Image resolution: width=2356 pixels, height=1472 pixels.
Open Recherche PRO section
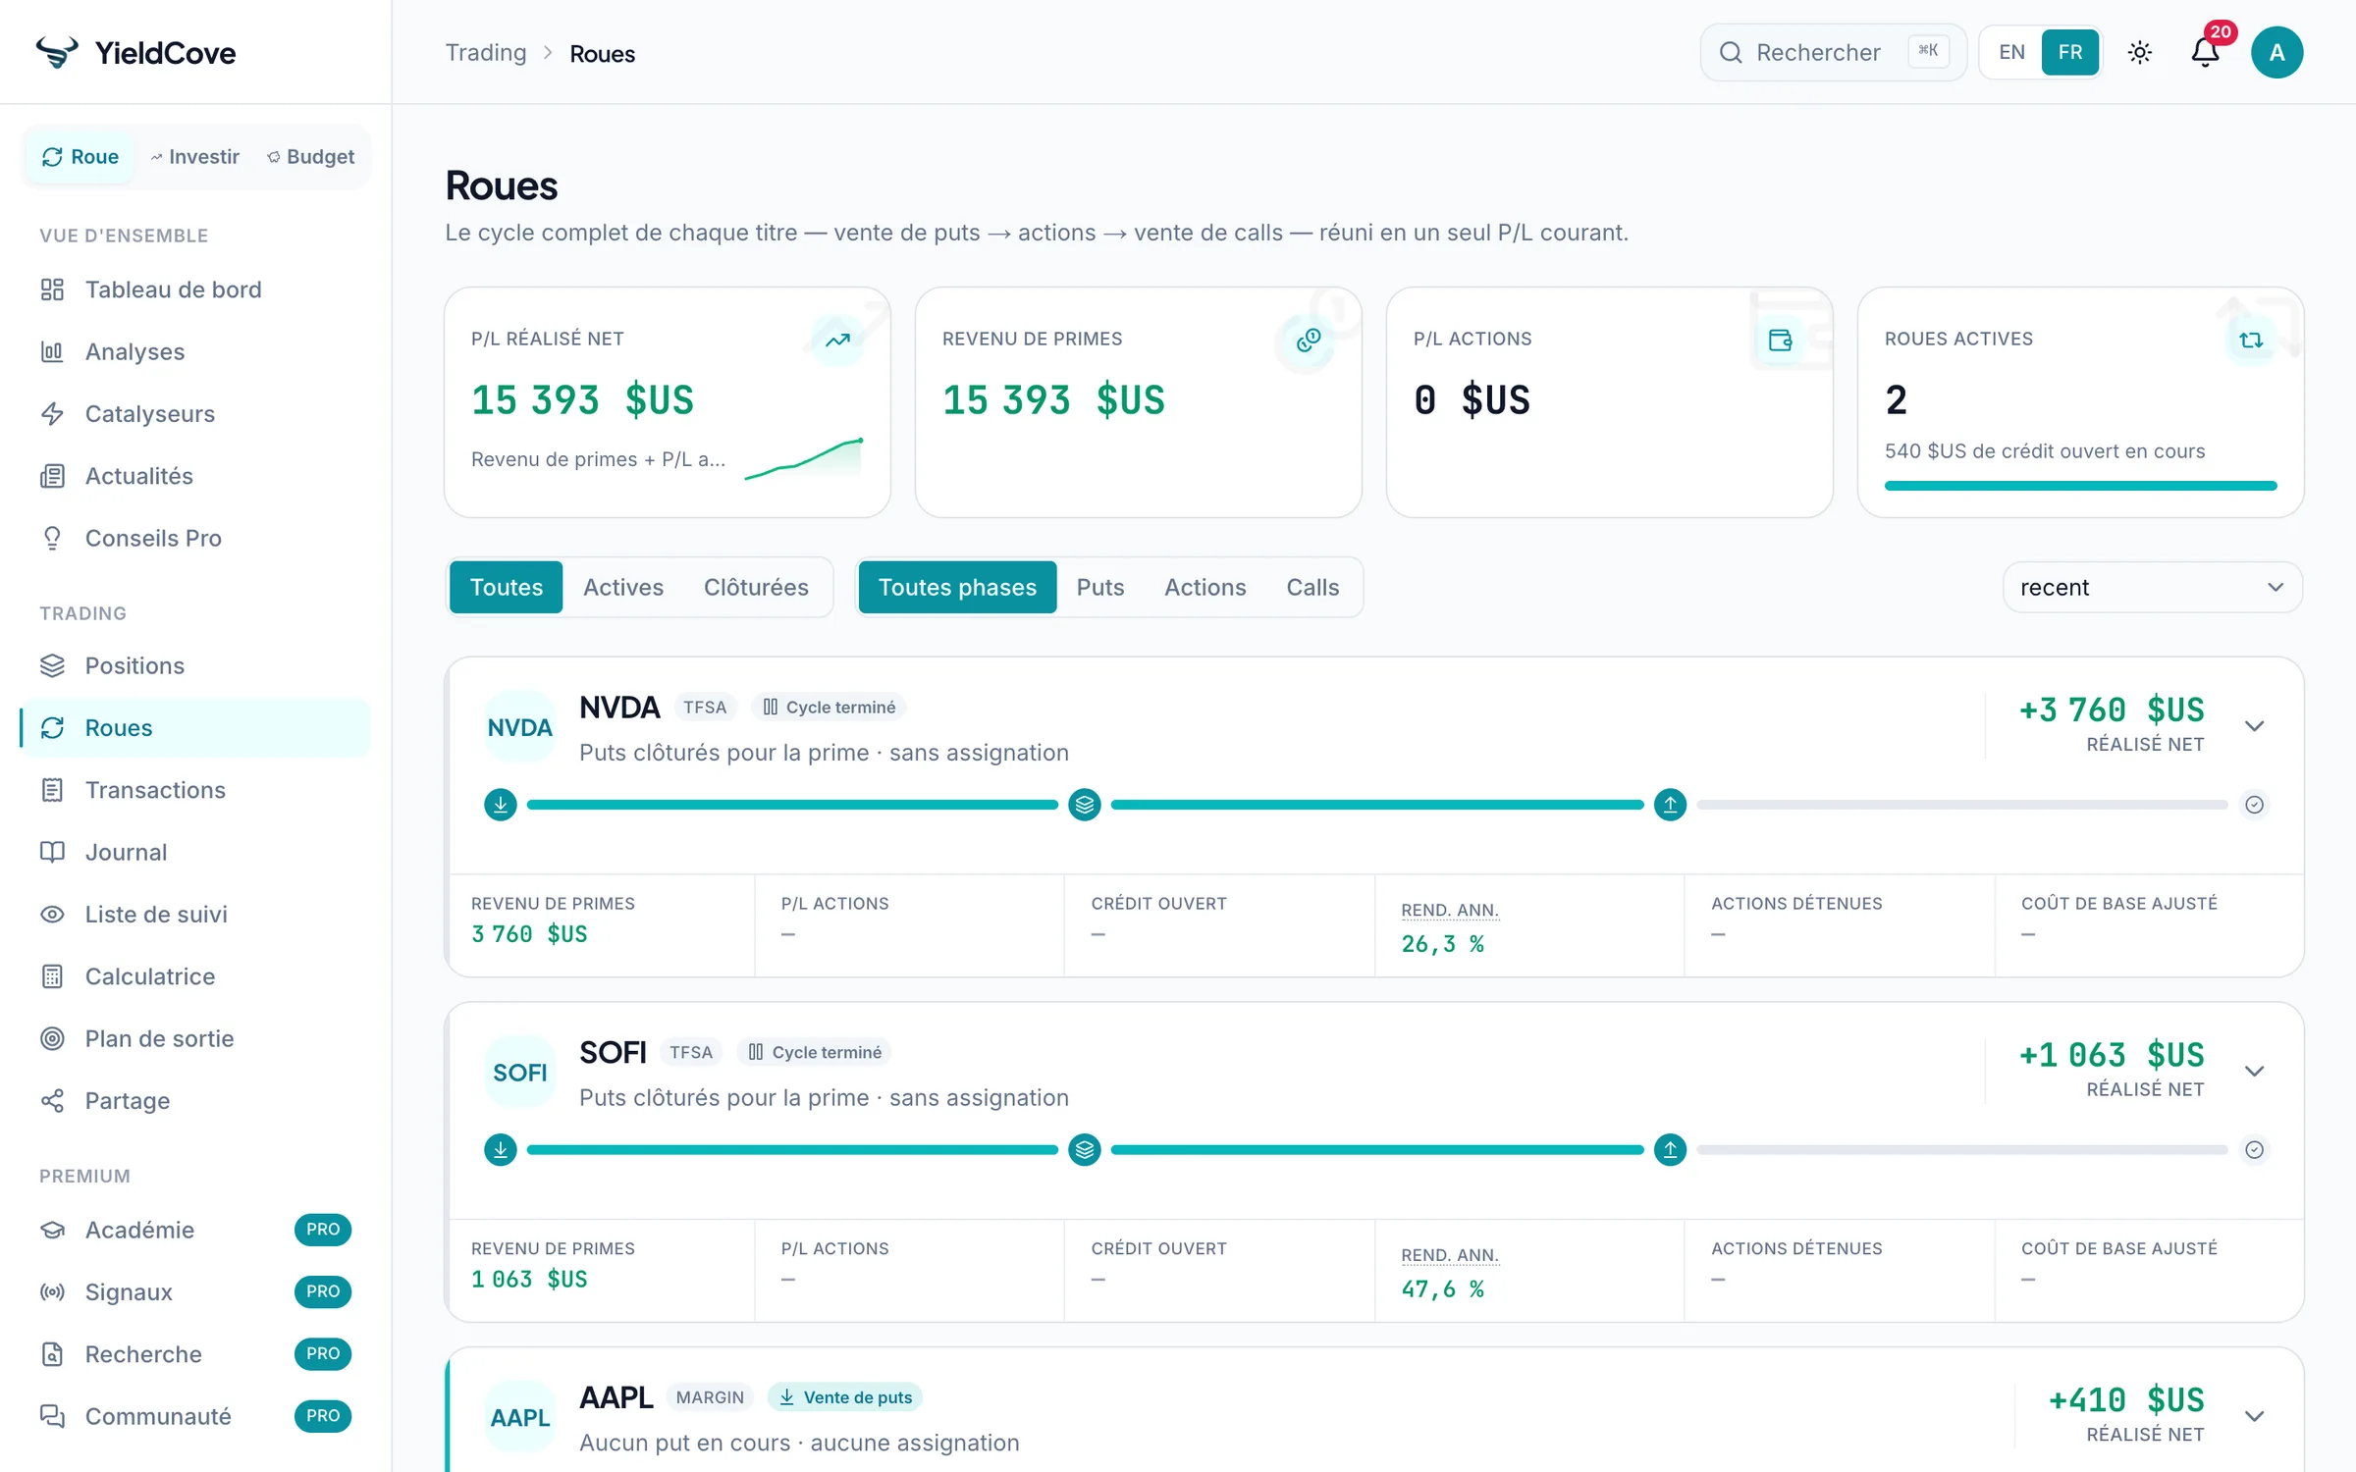(x=195, y=1354)
